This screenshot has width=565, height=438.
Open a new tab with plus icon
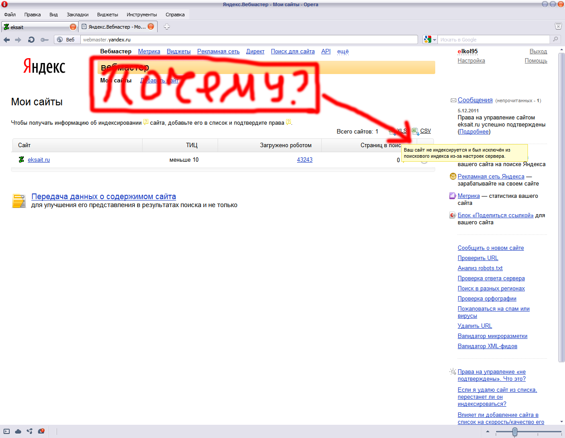[167, 27]
